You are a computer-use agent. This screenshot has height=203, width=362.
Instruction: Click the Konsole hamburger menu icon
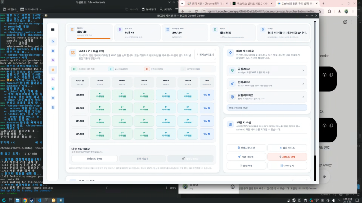point(176,9)
